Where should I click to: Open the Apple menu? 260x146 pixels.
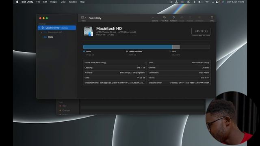(x=17, y=2)
